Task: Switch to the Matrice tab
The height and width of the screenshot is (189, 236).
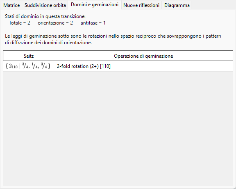Action: (11, 5)
